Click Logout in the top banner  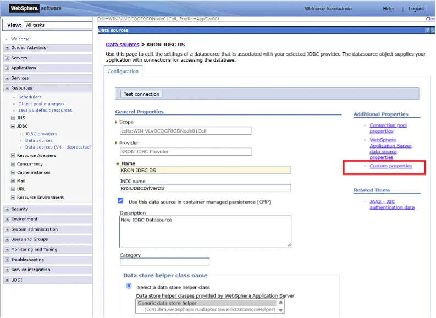click(416, 9)
